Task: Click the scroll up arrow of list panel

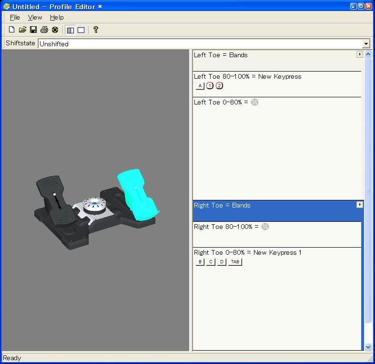Action: [368, 54]
